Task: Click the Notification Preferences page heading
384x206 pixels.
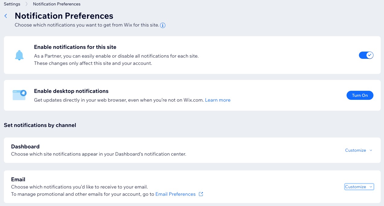Action: click(64, 16)
